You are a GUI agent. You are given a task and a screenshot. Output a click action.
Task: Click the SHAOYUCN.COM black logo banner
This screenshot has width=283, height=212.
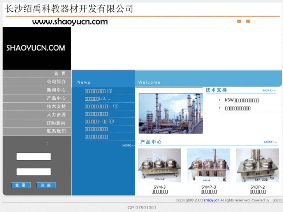pos(37,48)
